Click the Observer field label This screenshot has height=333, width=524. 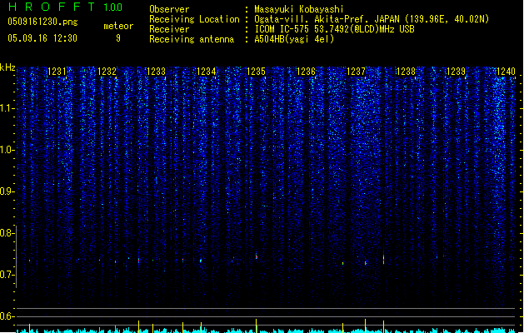[169, 9]
